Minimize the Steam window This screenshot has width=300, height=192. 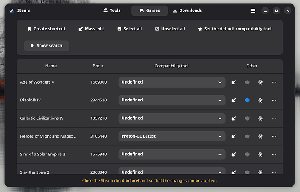tap(265, 11)
